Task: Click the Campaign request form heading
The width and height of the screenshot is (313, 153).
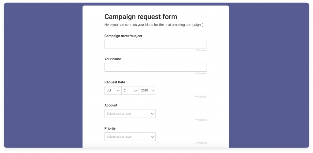Action: 141,17
